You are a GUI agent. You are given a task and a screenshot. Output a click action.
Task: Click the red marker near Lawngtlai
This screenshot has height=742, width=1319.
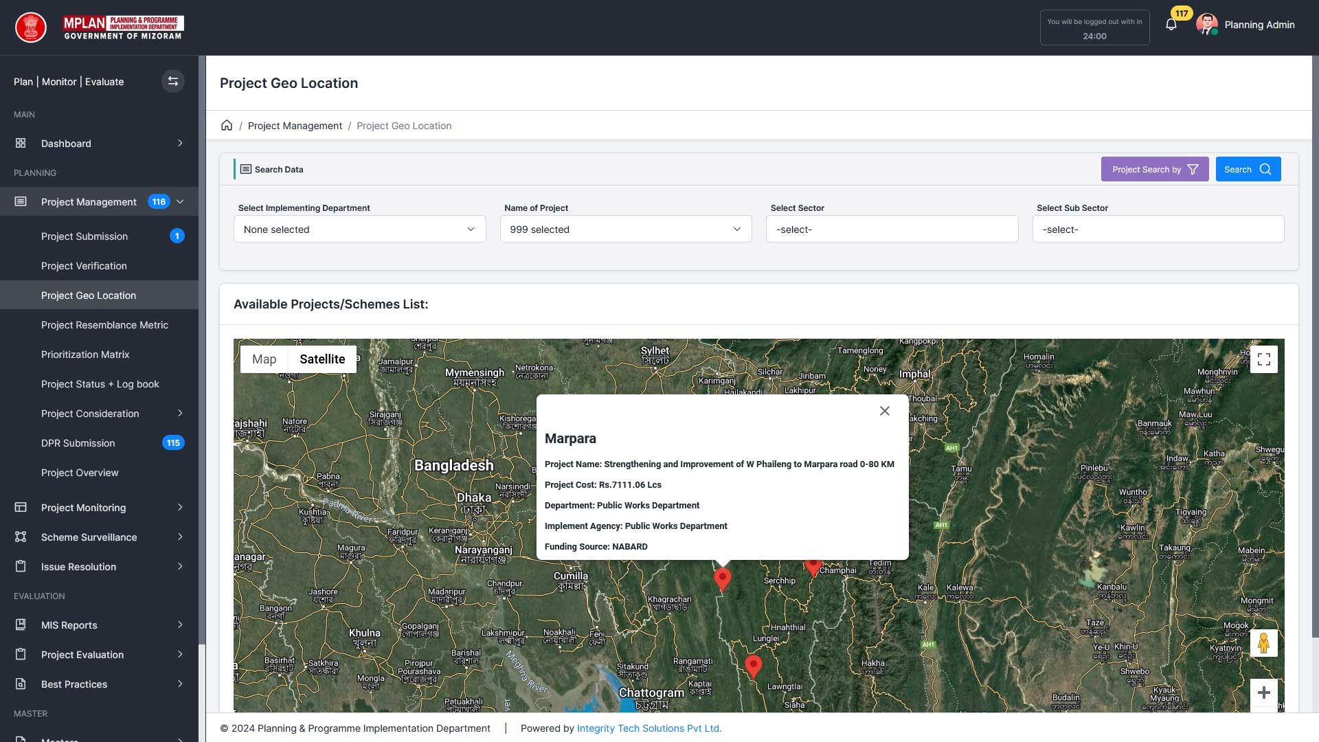pos(753,665)
